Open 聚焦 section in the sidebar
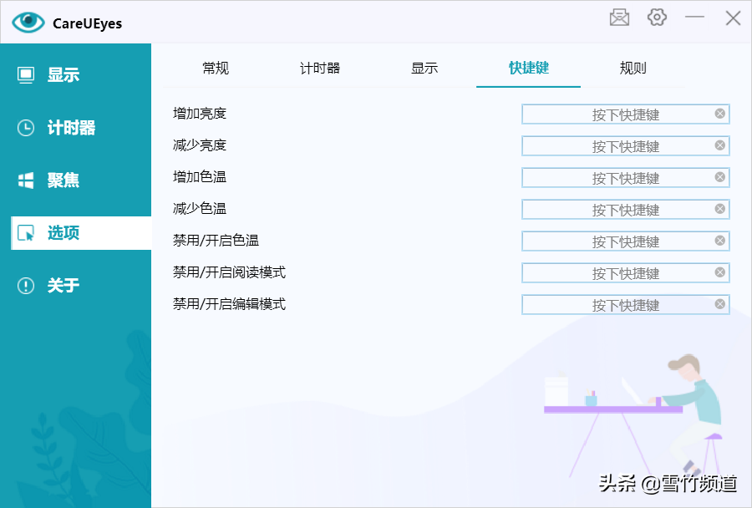752x508 pixels. [x=63, y=180]
